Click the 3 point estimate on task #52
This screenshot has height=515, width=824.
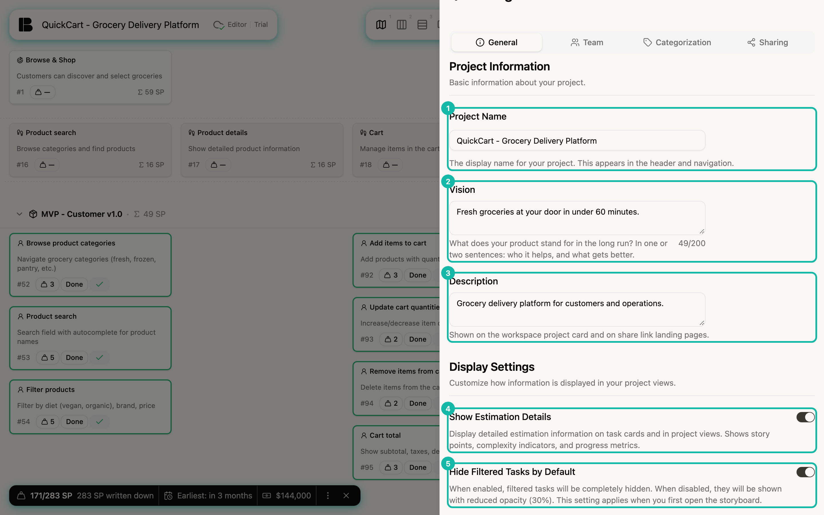pos(48,284)
